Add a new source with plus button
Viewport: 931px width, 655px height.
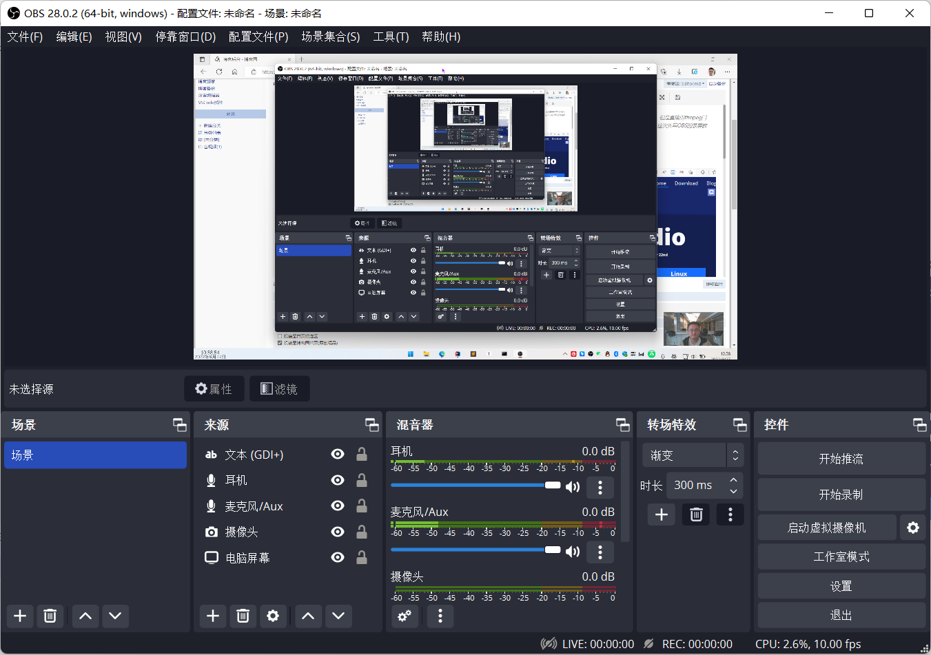coord(213,616)
